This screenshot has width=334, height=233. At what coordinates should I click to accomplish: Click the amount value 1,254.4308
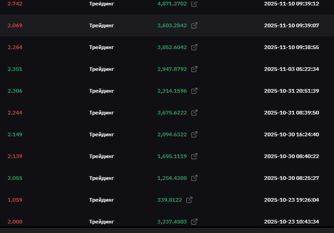pyautogui.click(x=172, y=178)
